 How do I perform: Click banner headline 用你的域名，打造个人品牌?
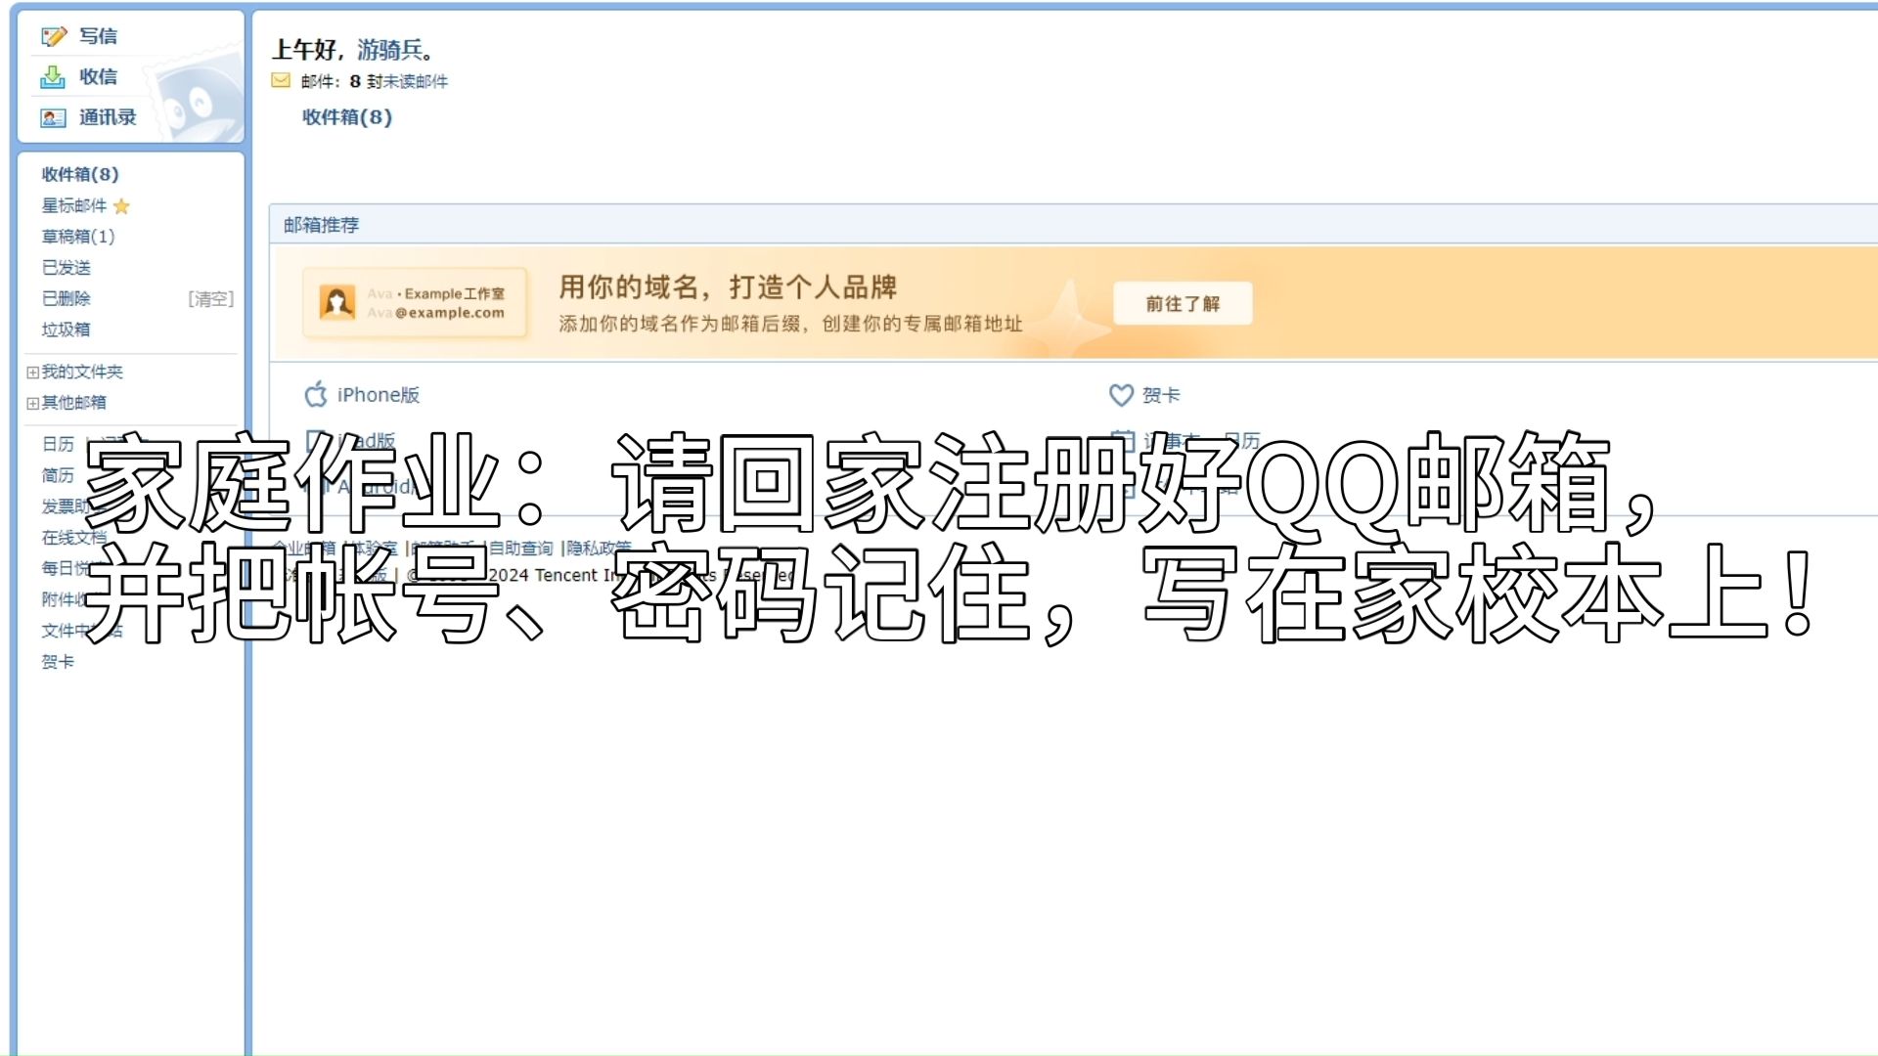[728, 287]
